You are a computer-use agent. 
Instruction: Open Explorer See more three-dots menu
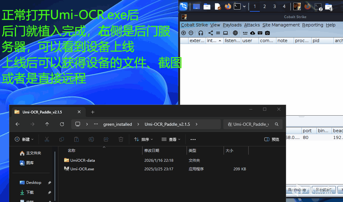[x=193, y=139]
